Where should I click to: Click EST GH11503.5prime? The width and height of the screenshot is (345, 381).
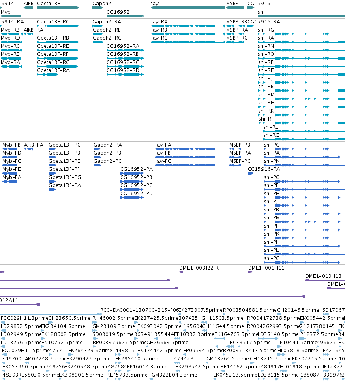coord(223,318)
